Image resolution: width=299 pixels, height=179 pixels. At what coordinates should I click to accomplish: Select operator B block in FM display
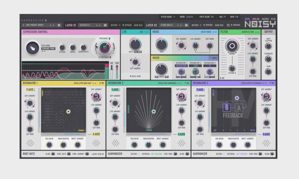pos(227,108)
